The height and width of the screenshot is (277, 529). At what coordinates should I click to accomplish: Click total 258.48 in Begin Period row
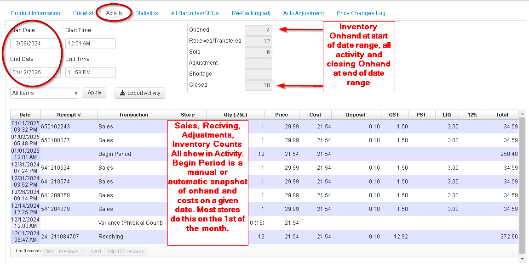(509, 154)
